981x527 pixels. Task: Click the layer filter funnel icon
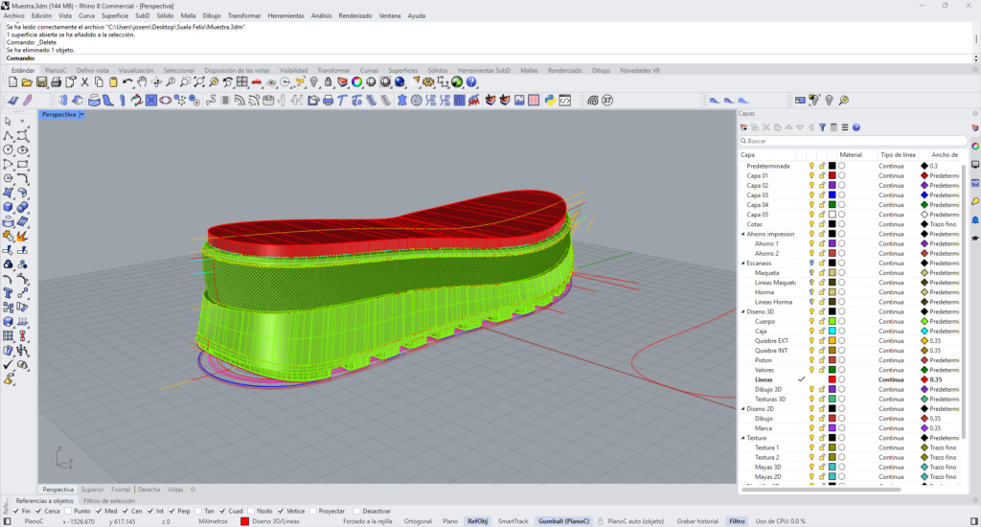tap(822, 127)
